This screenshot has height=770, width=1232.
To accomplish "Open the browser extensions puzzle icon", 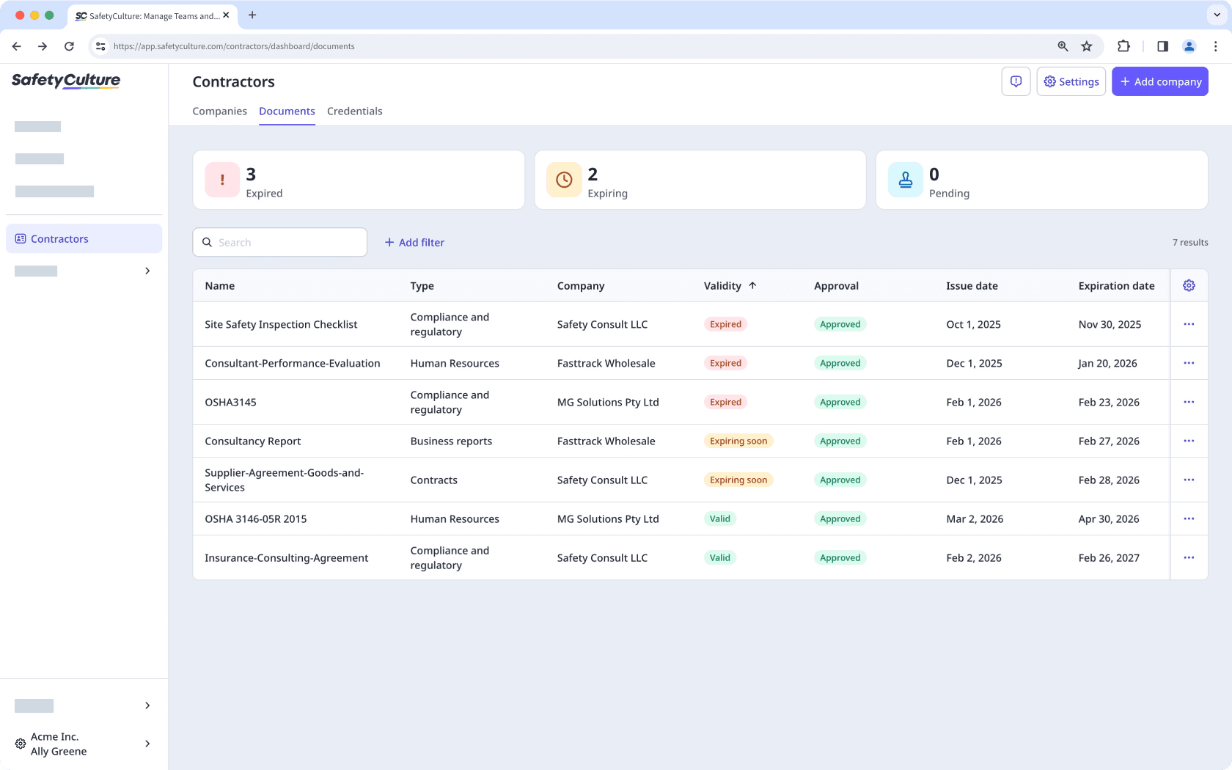I will coord(1123,45).
